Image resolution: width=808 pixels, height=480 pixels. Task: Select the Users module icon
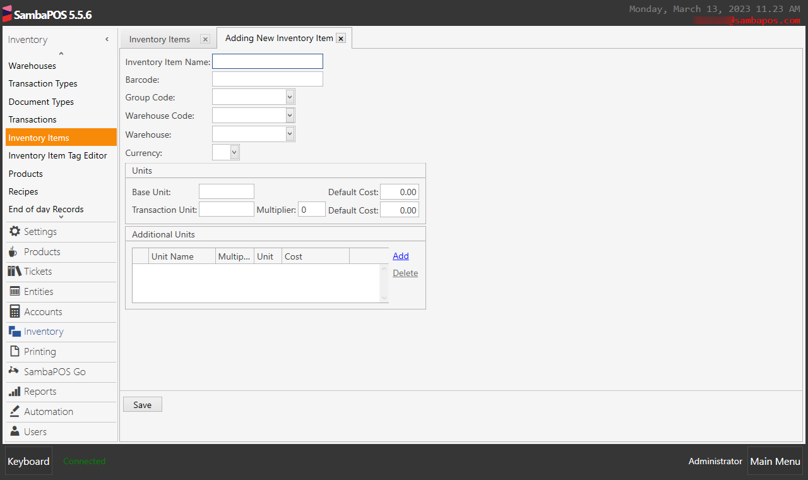14,431
